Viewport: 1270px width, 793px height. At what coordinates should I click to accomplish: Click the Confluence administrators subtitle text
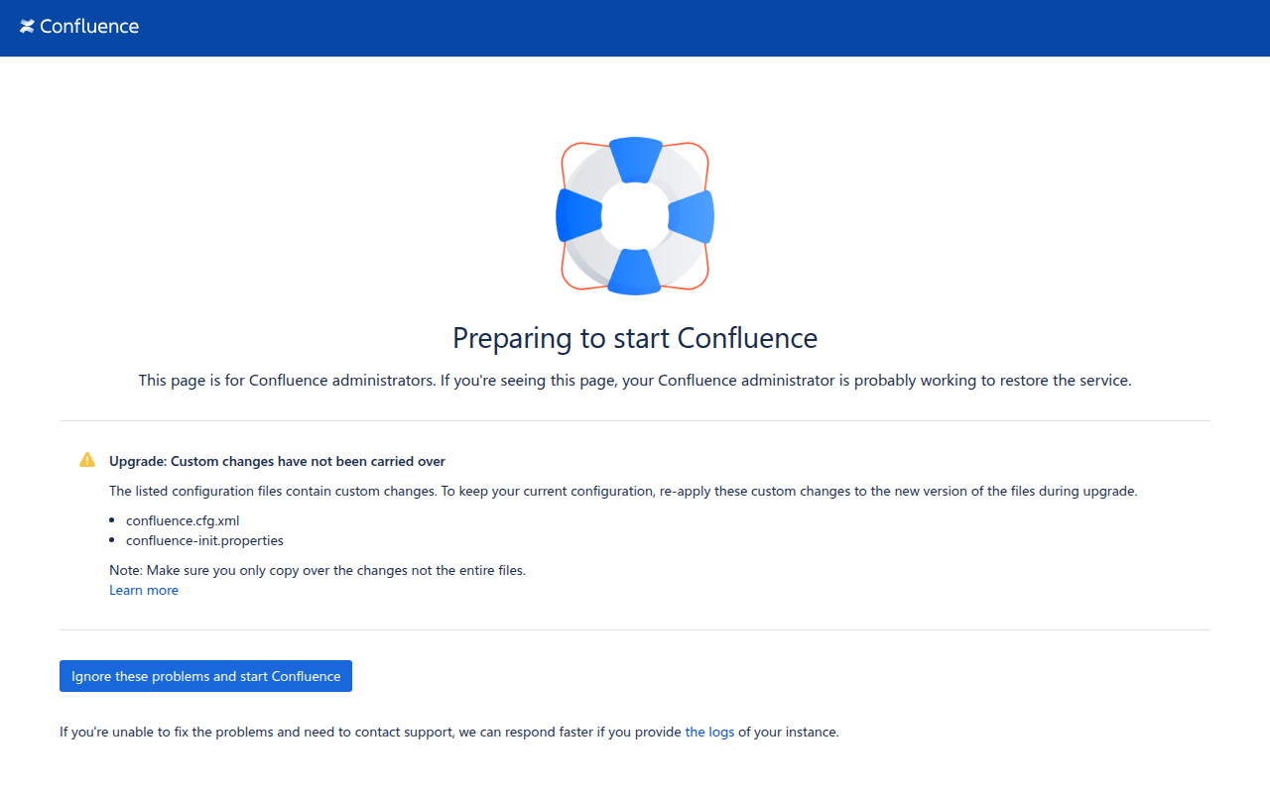click(635, 380)
